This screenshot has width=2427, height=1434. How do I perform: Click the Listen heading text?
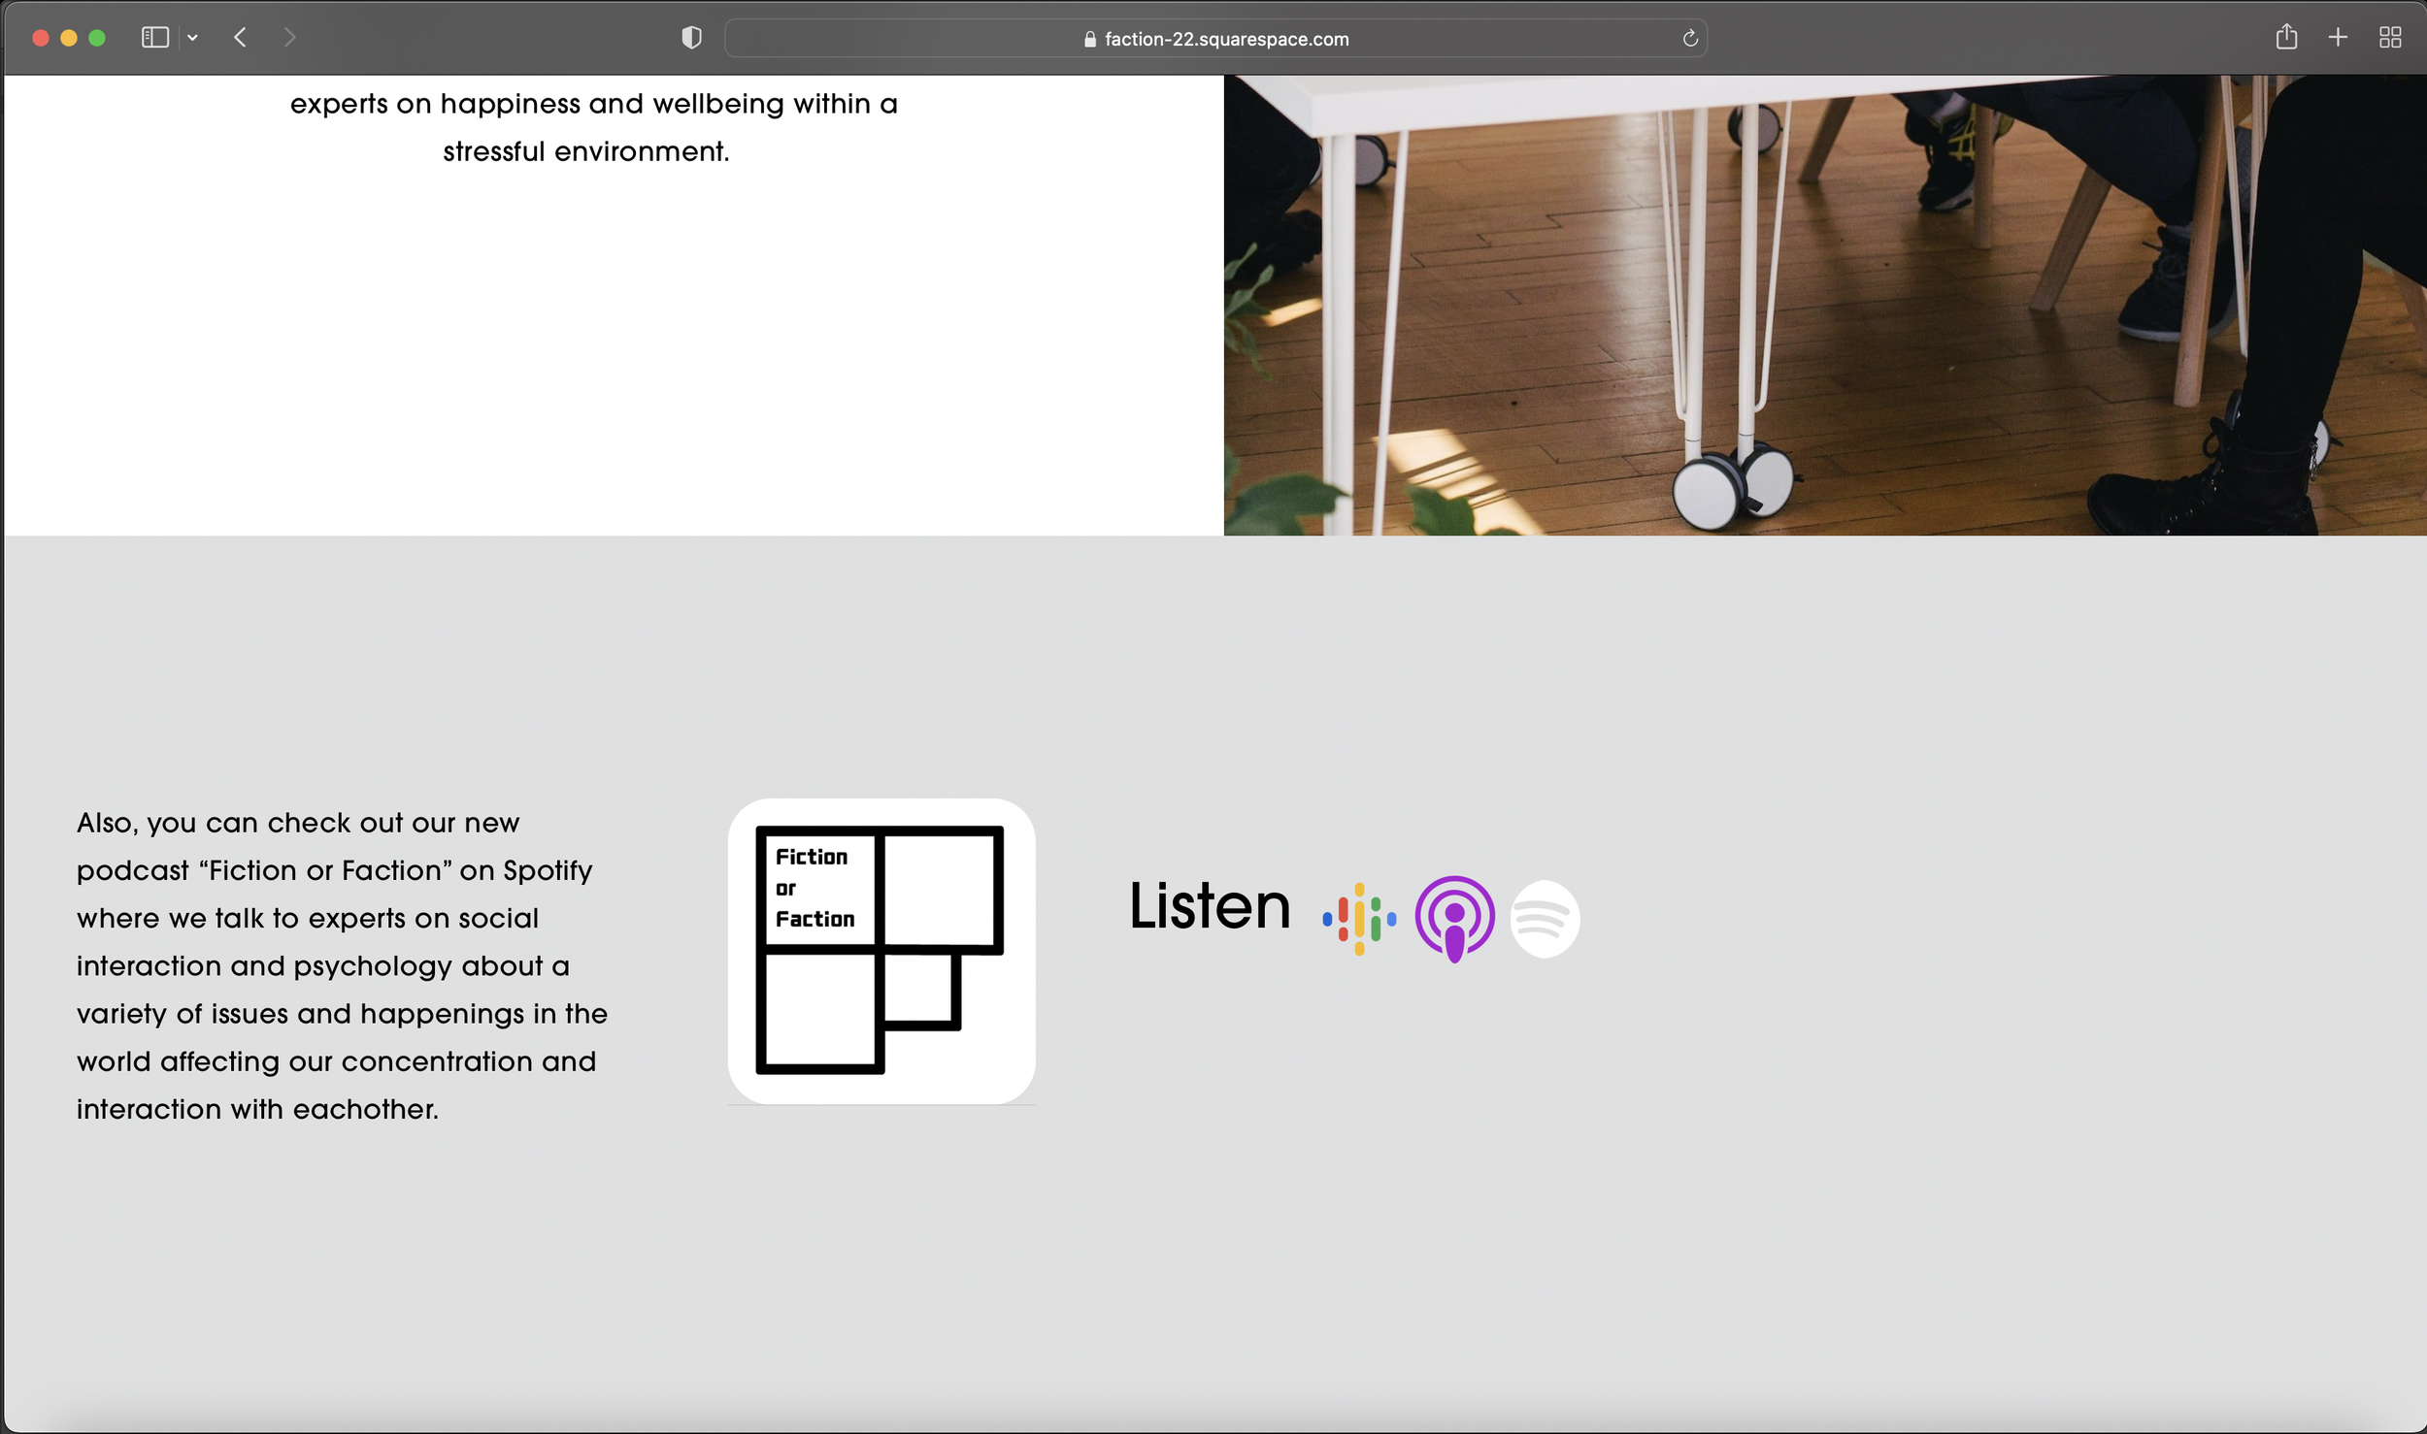1210,906
